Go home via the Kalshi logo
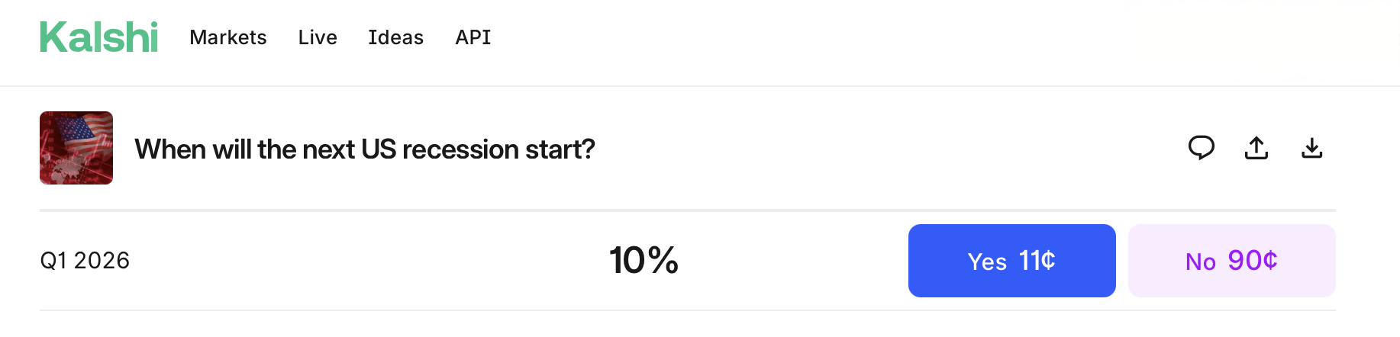Viewport: 1400px width, 337px height. point(98,37)
